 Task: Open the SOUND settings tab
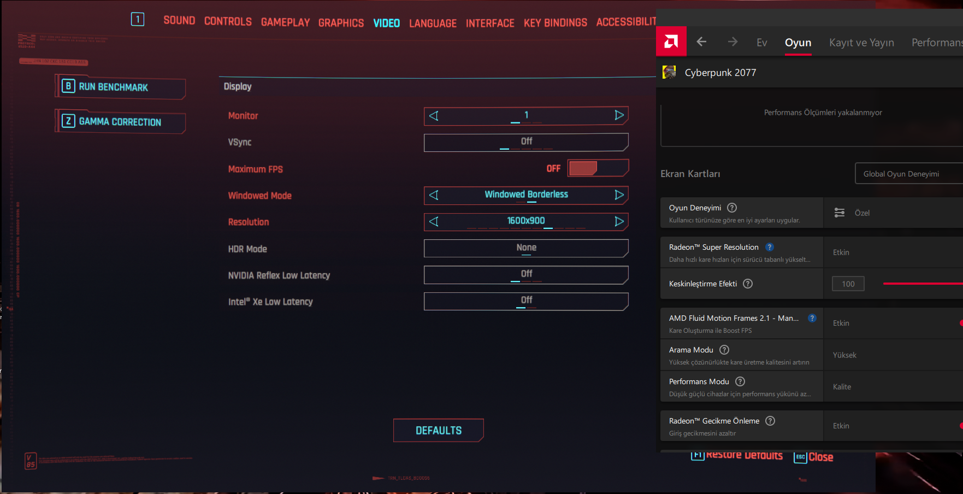pos(179,20)
